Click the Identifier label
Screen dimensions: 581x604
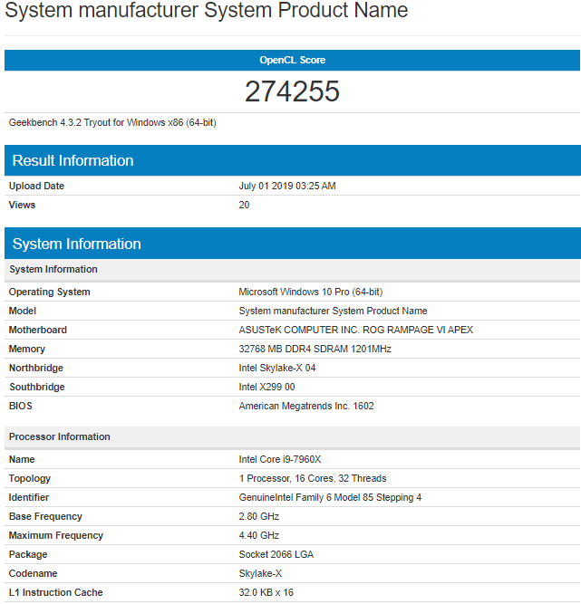pyautogui.click(x=29, y=497)
